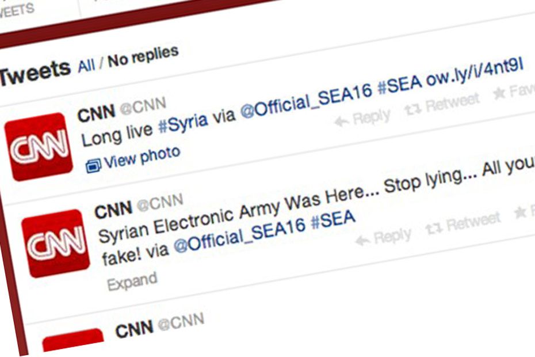Click CNN avatar on "Long live #Syria" tweet

pos(39,147)
